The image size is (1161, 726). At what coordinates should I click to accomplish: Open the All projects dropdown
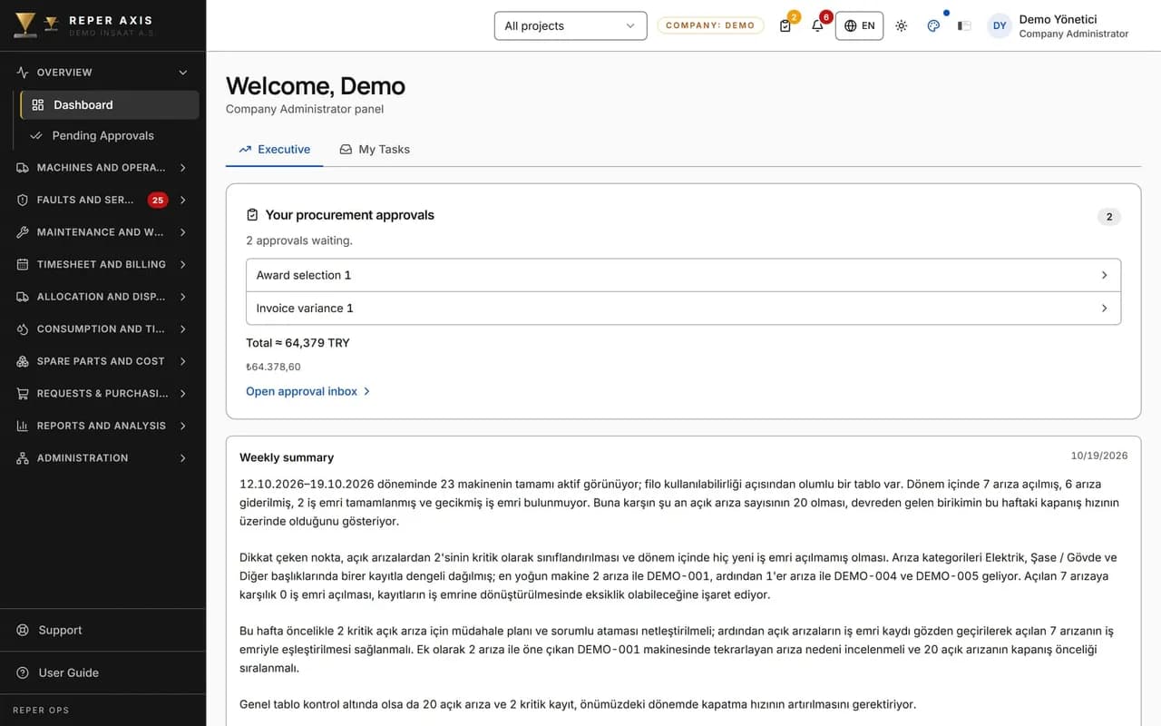571,25
